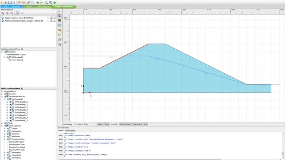The width and height of the screenshot is (285, 160).
Task: Toggle the Geometry checkbox in Model explorer
Action: [8, 94]
